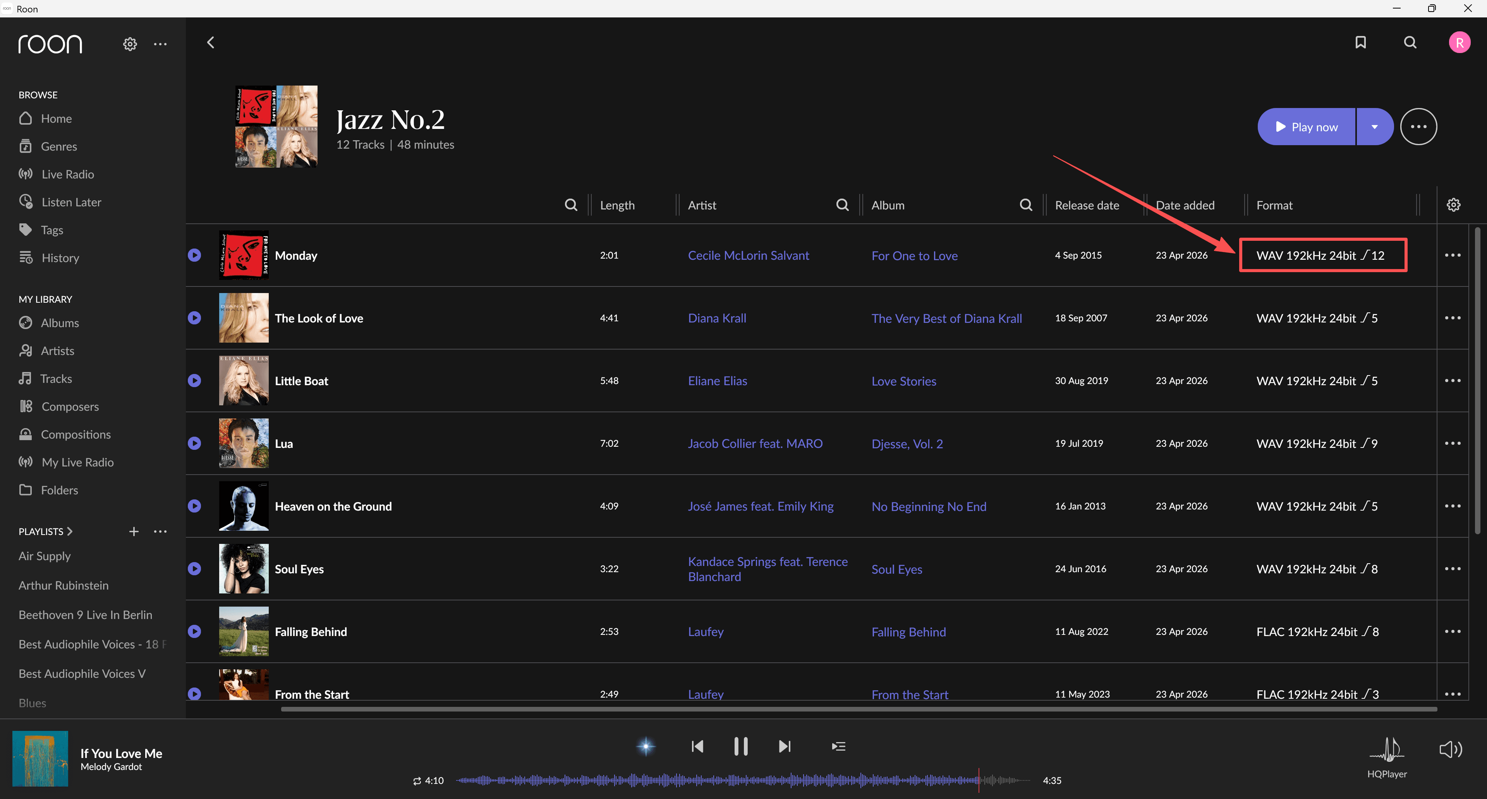Open album The Very Best of Diana Krall
Viewport: 1487px width, 799px height.
pos(947,319)
